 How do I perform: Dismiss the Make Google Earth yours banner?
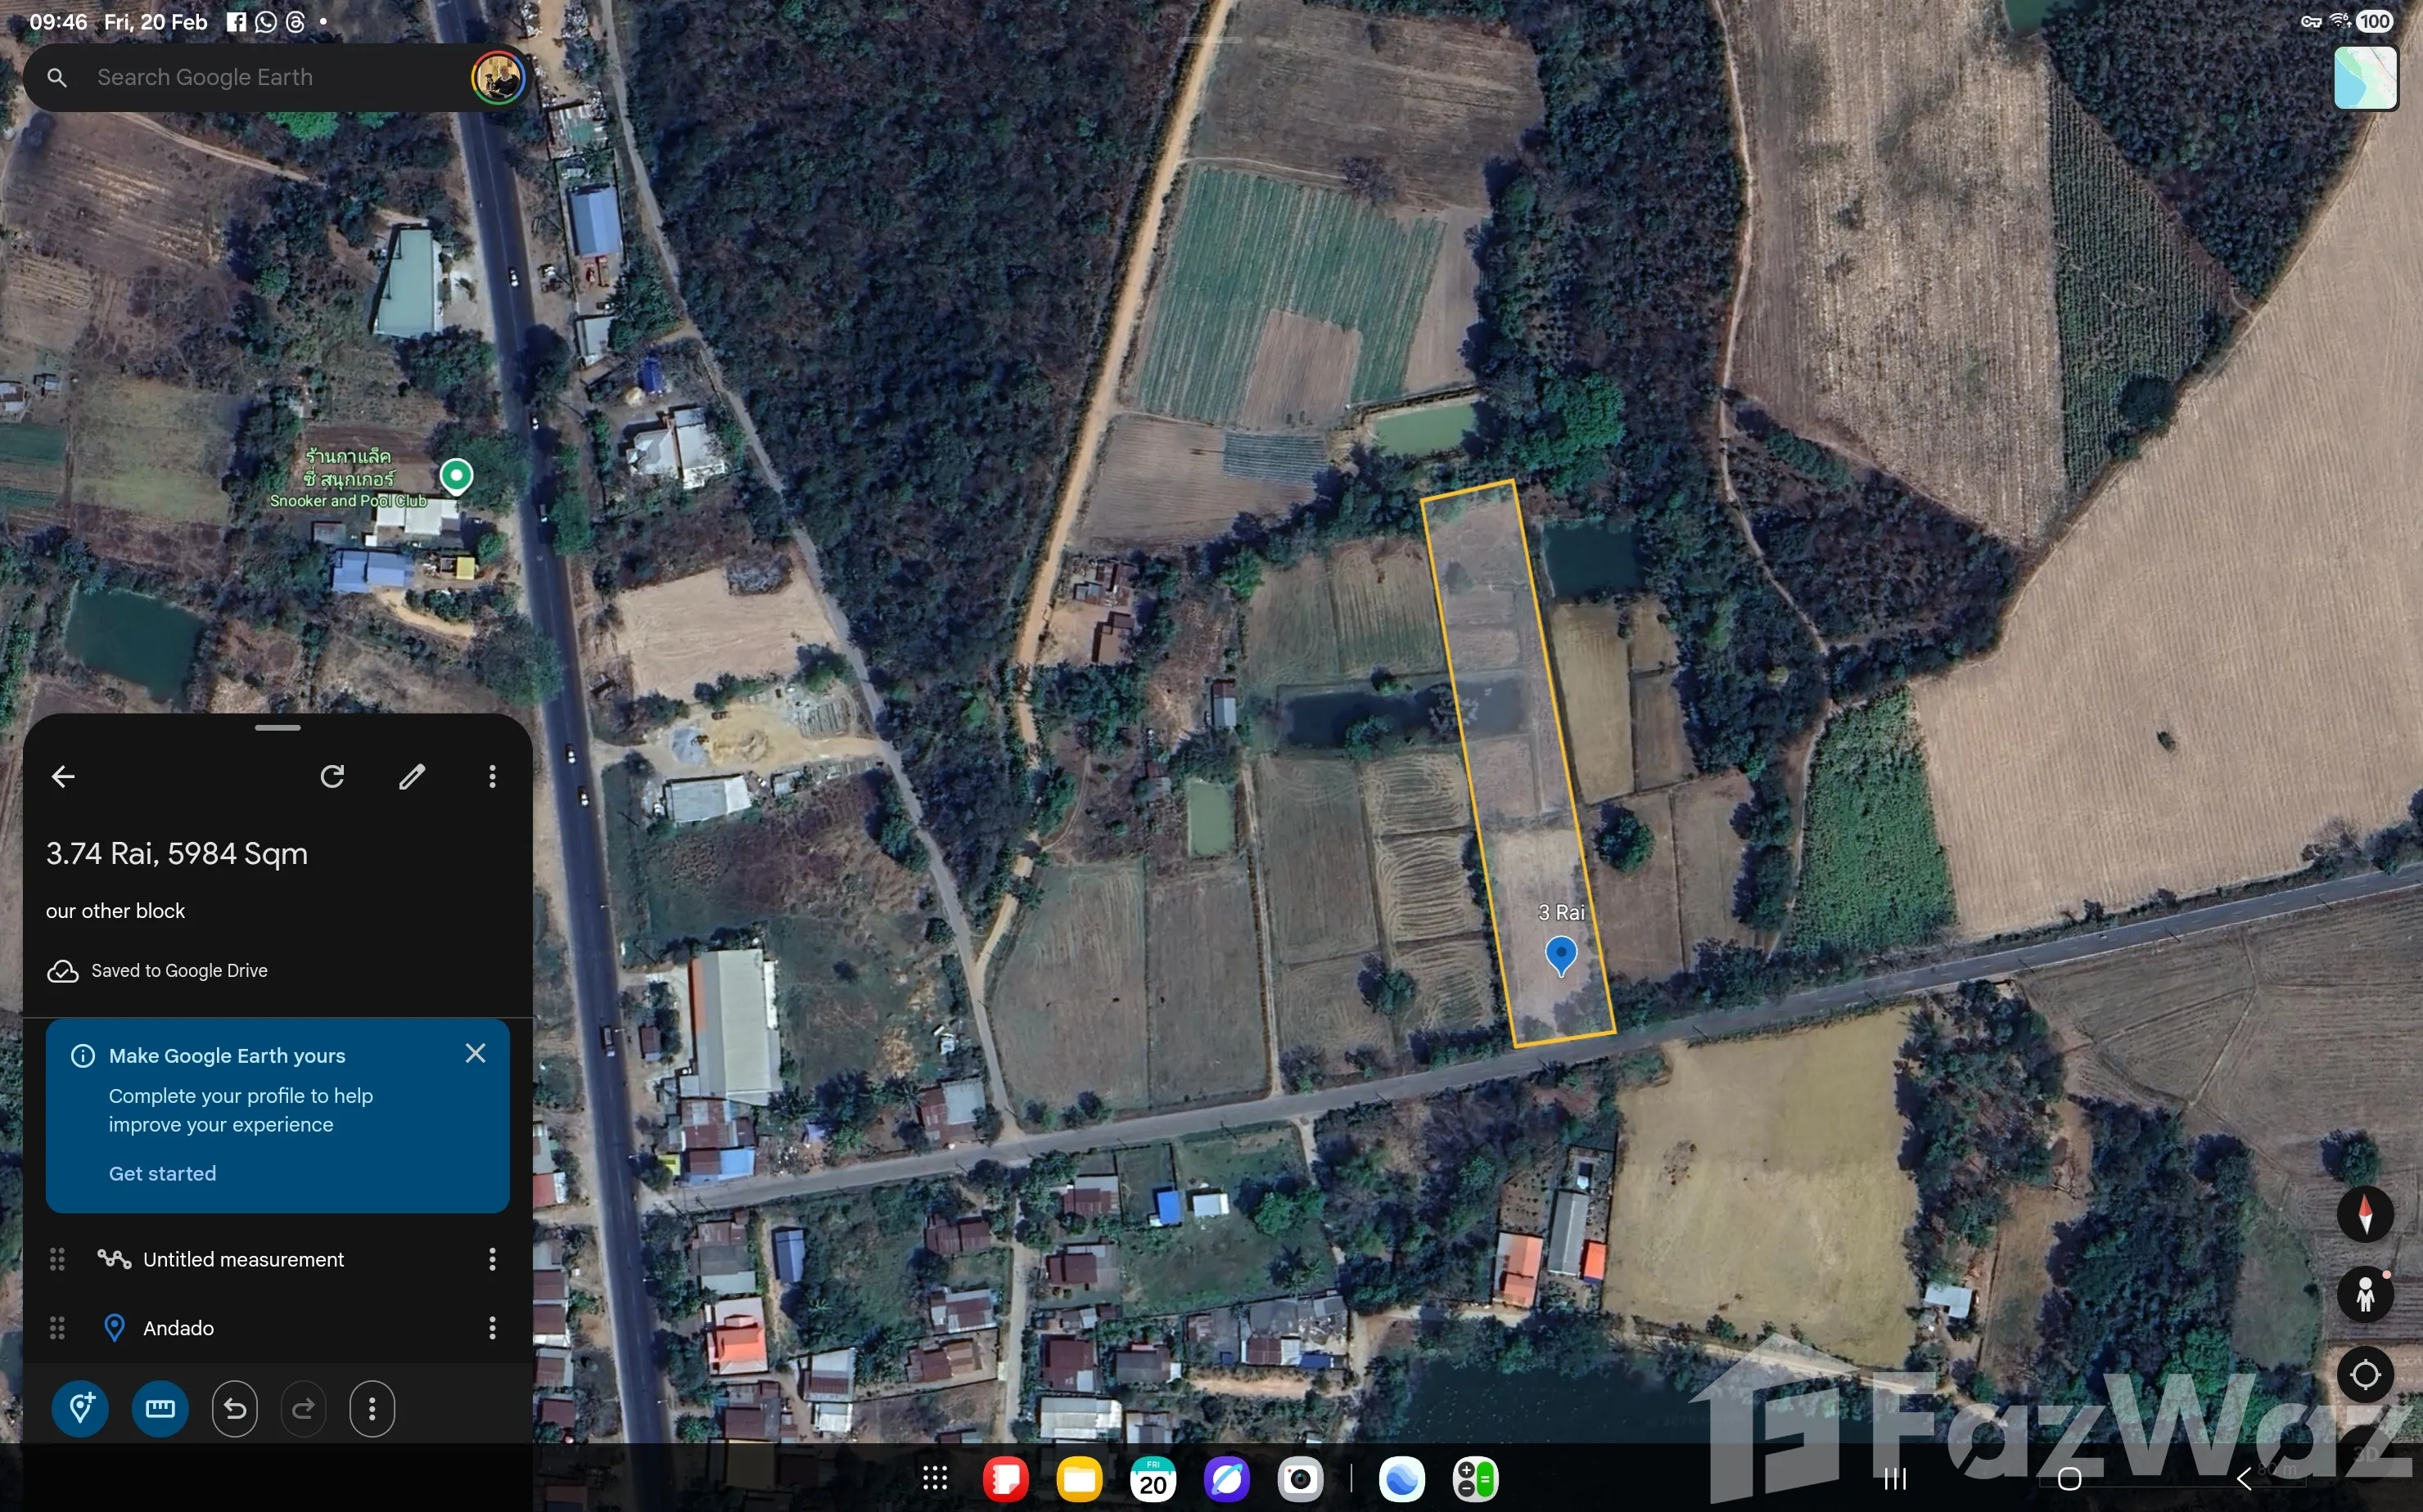tap(476, 1053)
